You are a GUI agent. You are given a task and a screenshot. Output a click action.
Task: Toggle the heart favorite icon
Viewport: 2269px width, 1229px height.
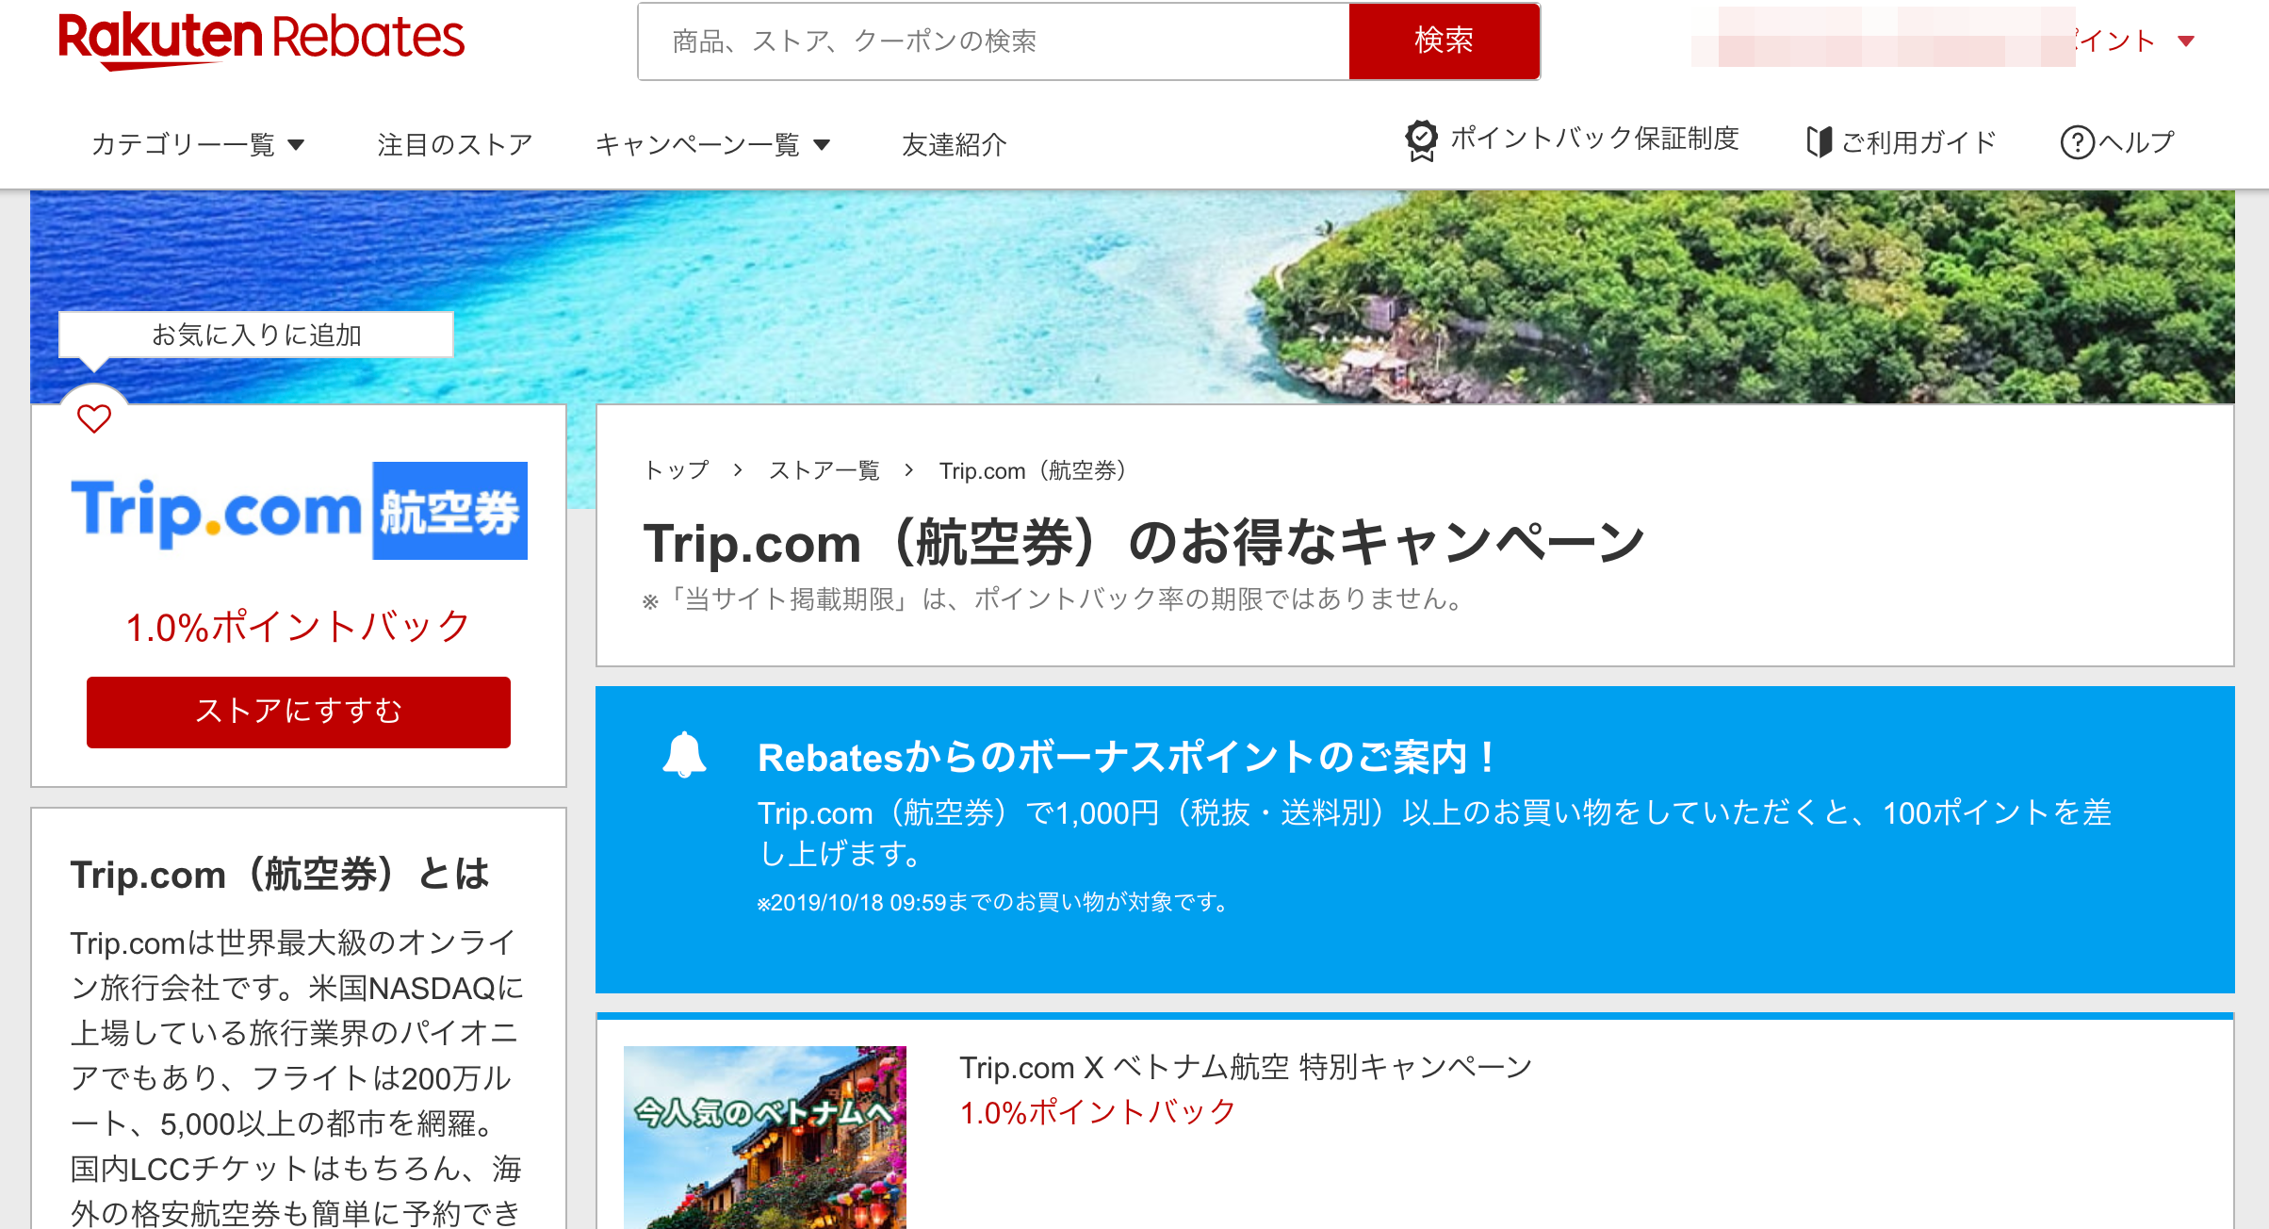coord(94,418)
